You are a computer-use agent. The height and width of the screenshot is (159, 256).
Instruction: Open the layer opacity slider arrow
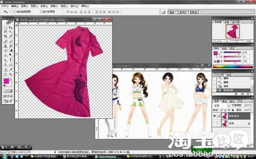(251, 105)
